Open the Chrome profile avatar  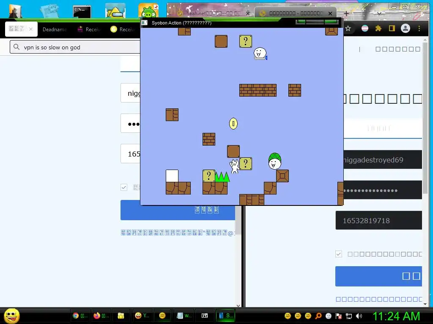pyautogui.click(x=406, y=28)
